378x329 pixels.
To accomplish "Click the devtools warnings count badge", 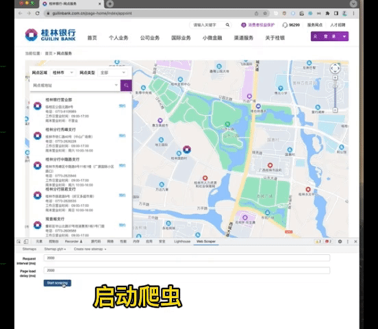I will click(x=318, y=241).
